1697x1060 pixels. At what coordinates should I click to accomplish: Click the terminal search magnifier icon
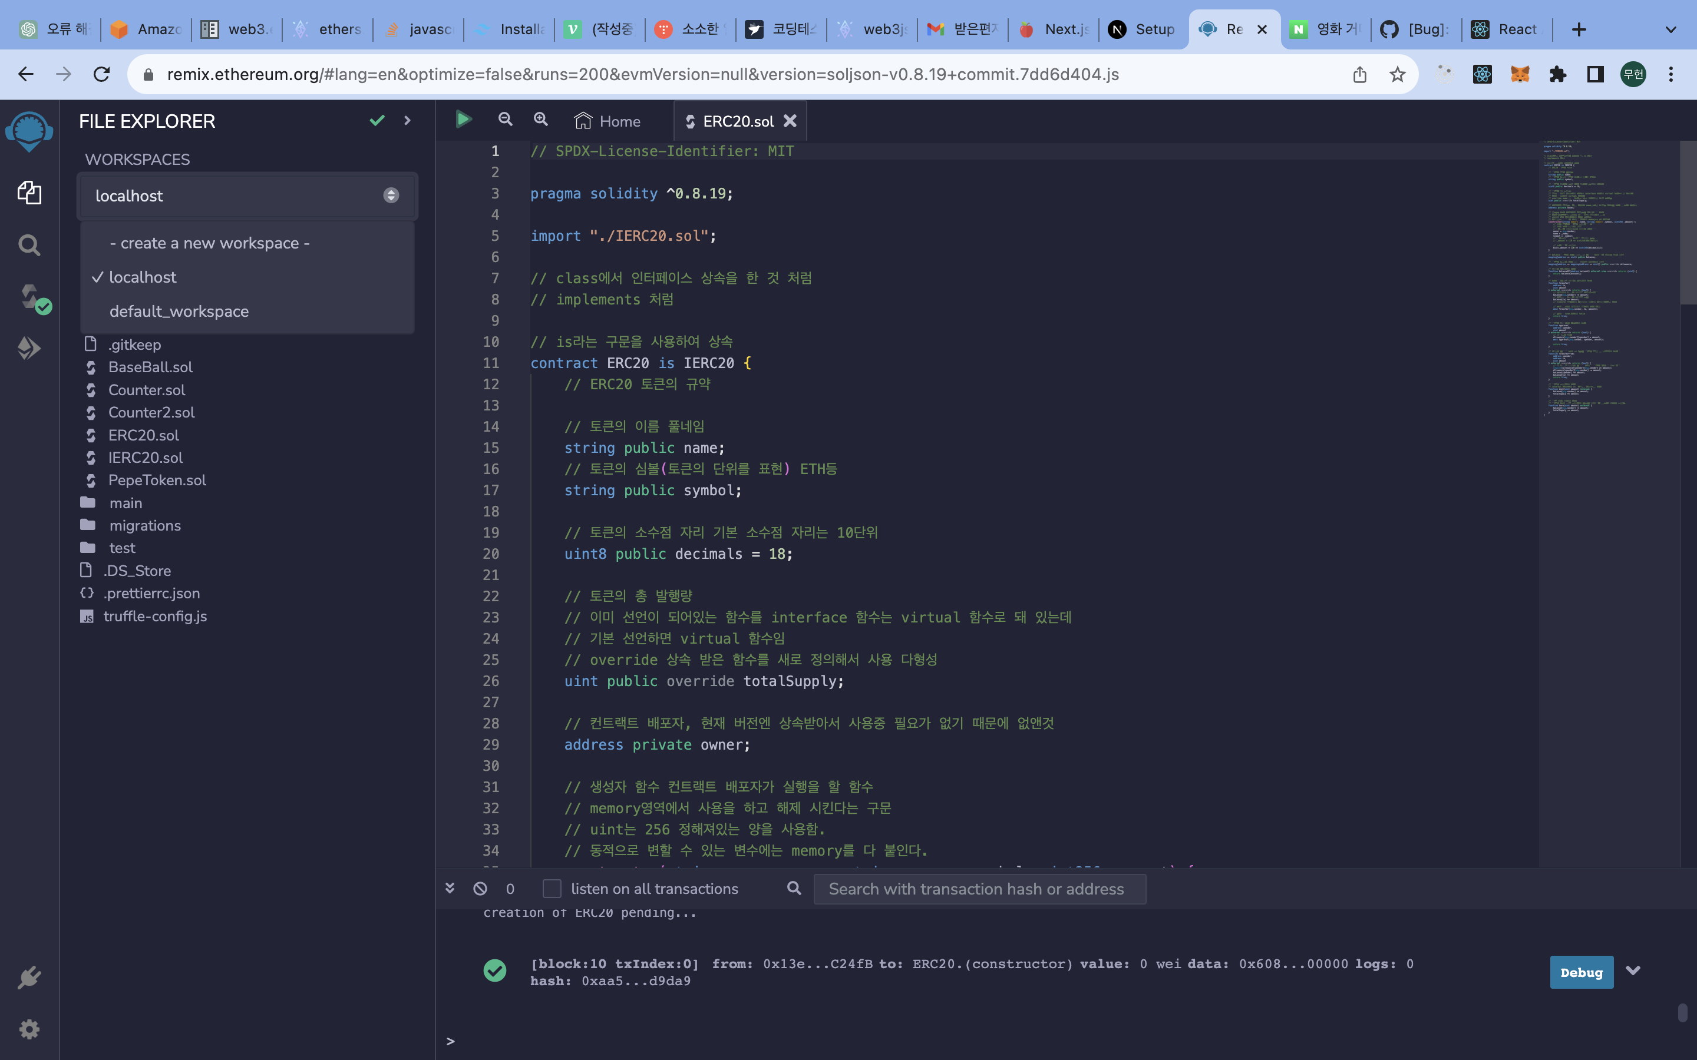794,888
